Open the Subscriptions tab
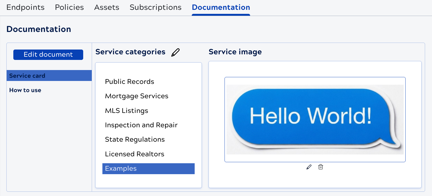This screenshot has height=196, width=432. coord(155,7)
